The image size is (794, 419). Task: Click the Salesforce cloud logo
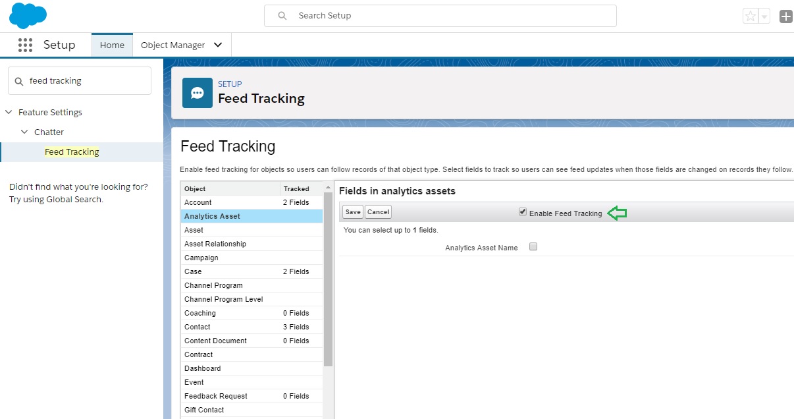click(x=28, y=14)
